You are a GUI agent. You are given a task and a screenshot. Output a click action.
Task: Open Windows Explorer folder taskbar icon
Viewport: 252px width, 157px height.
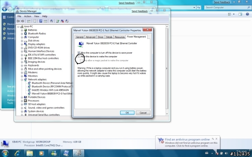pyautogui.click(x=30, y=153)
